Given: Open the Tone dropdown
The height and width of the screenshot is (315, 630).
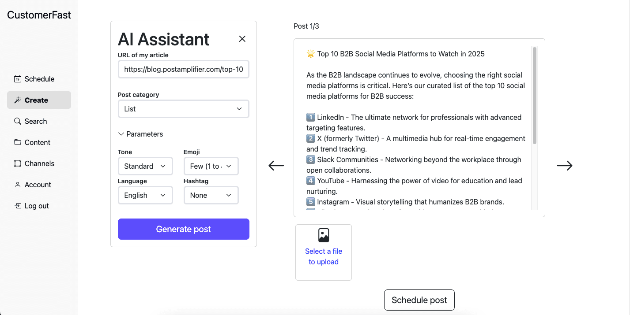Looking at the screenshot, I should [145, 166].
